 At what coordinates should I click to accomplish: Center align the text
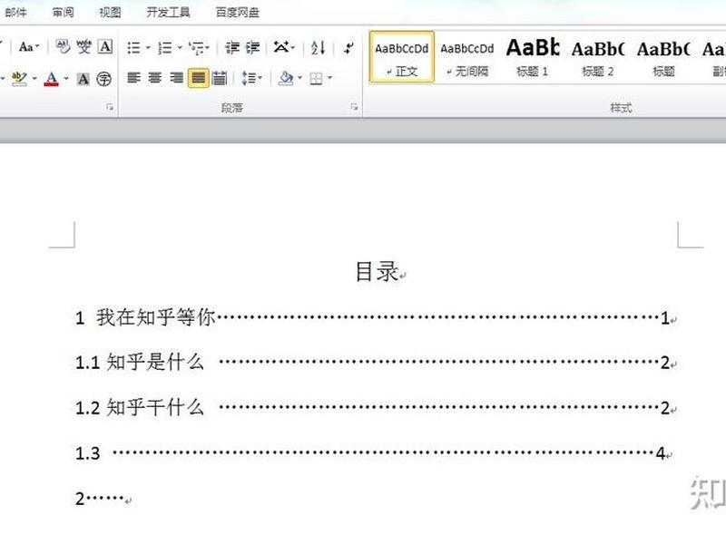tap(154, 78)
